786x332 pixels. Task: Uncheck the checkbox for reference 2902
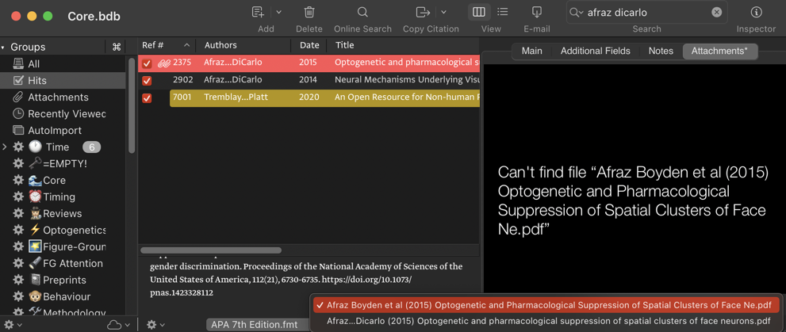click(147, 81)
